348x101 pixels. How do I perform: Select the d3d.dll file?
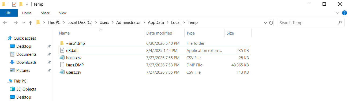point(154,50)
